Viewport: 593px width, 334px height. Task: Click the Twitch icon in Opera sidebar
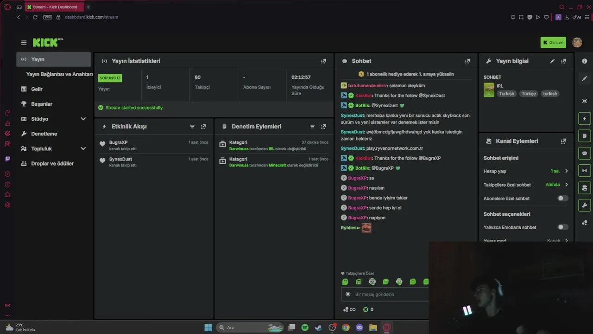7,159
